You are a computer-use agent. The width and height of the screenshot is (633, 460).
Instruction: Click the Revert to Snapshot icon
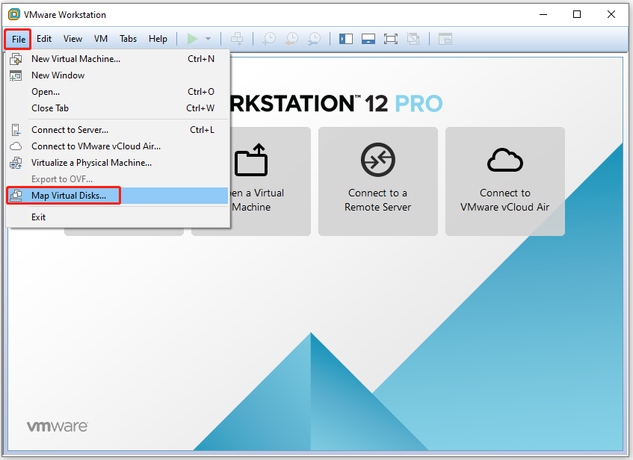pos(291,39)
